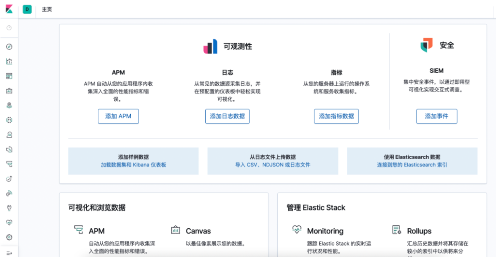
Task: Expand the sidebar with arrow icon
Action: click(x=9, y=253)
